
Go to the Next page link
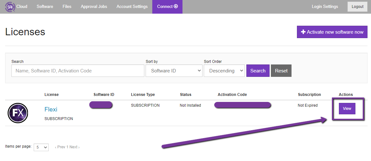[x=74, y=147]
